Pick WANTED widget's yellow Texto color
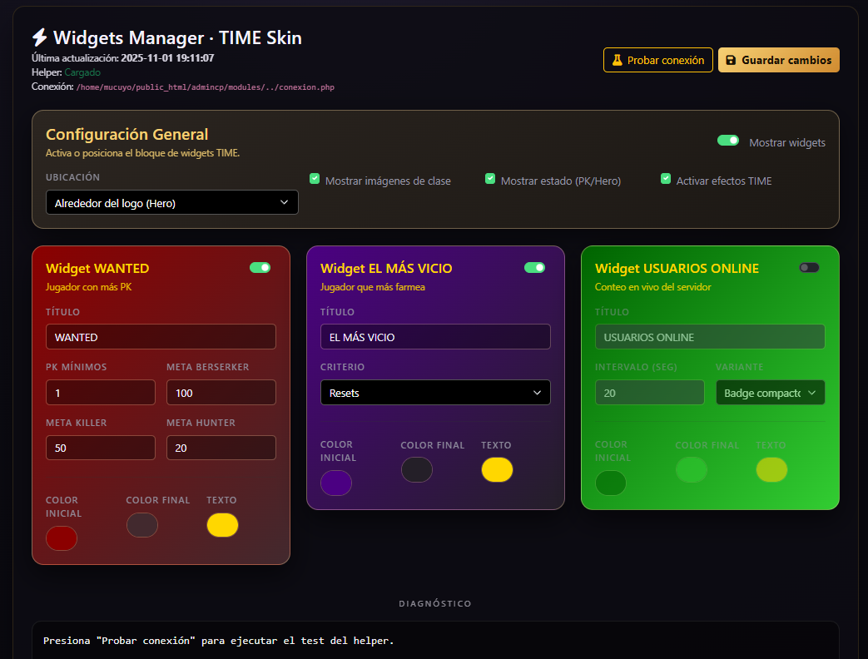This screenshot has height=659, width=868. [222, 525]
